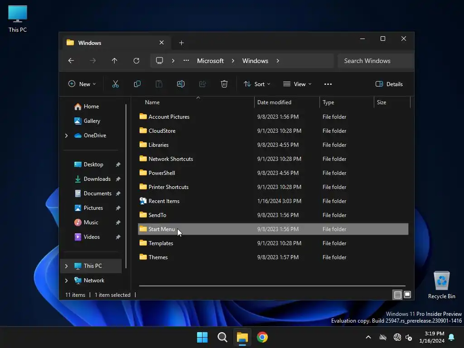Expand the OneDrive tree node
464x348 pixels.
66,135
